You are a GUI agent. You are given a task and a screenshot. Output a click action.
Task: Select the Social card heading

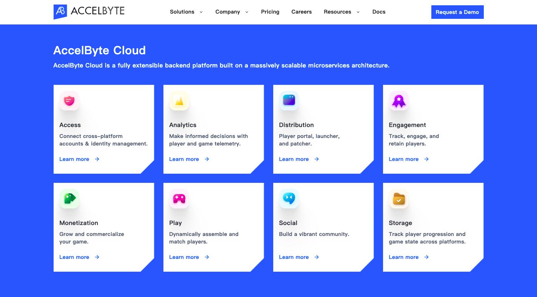tap(288, 223)
